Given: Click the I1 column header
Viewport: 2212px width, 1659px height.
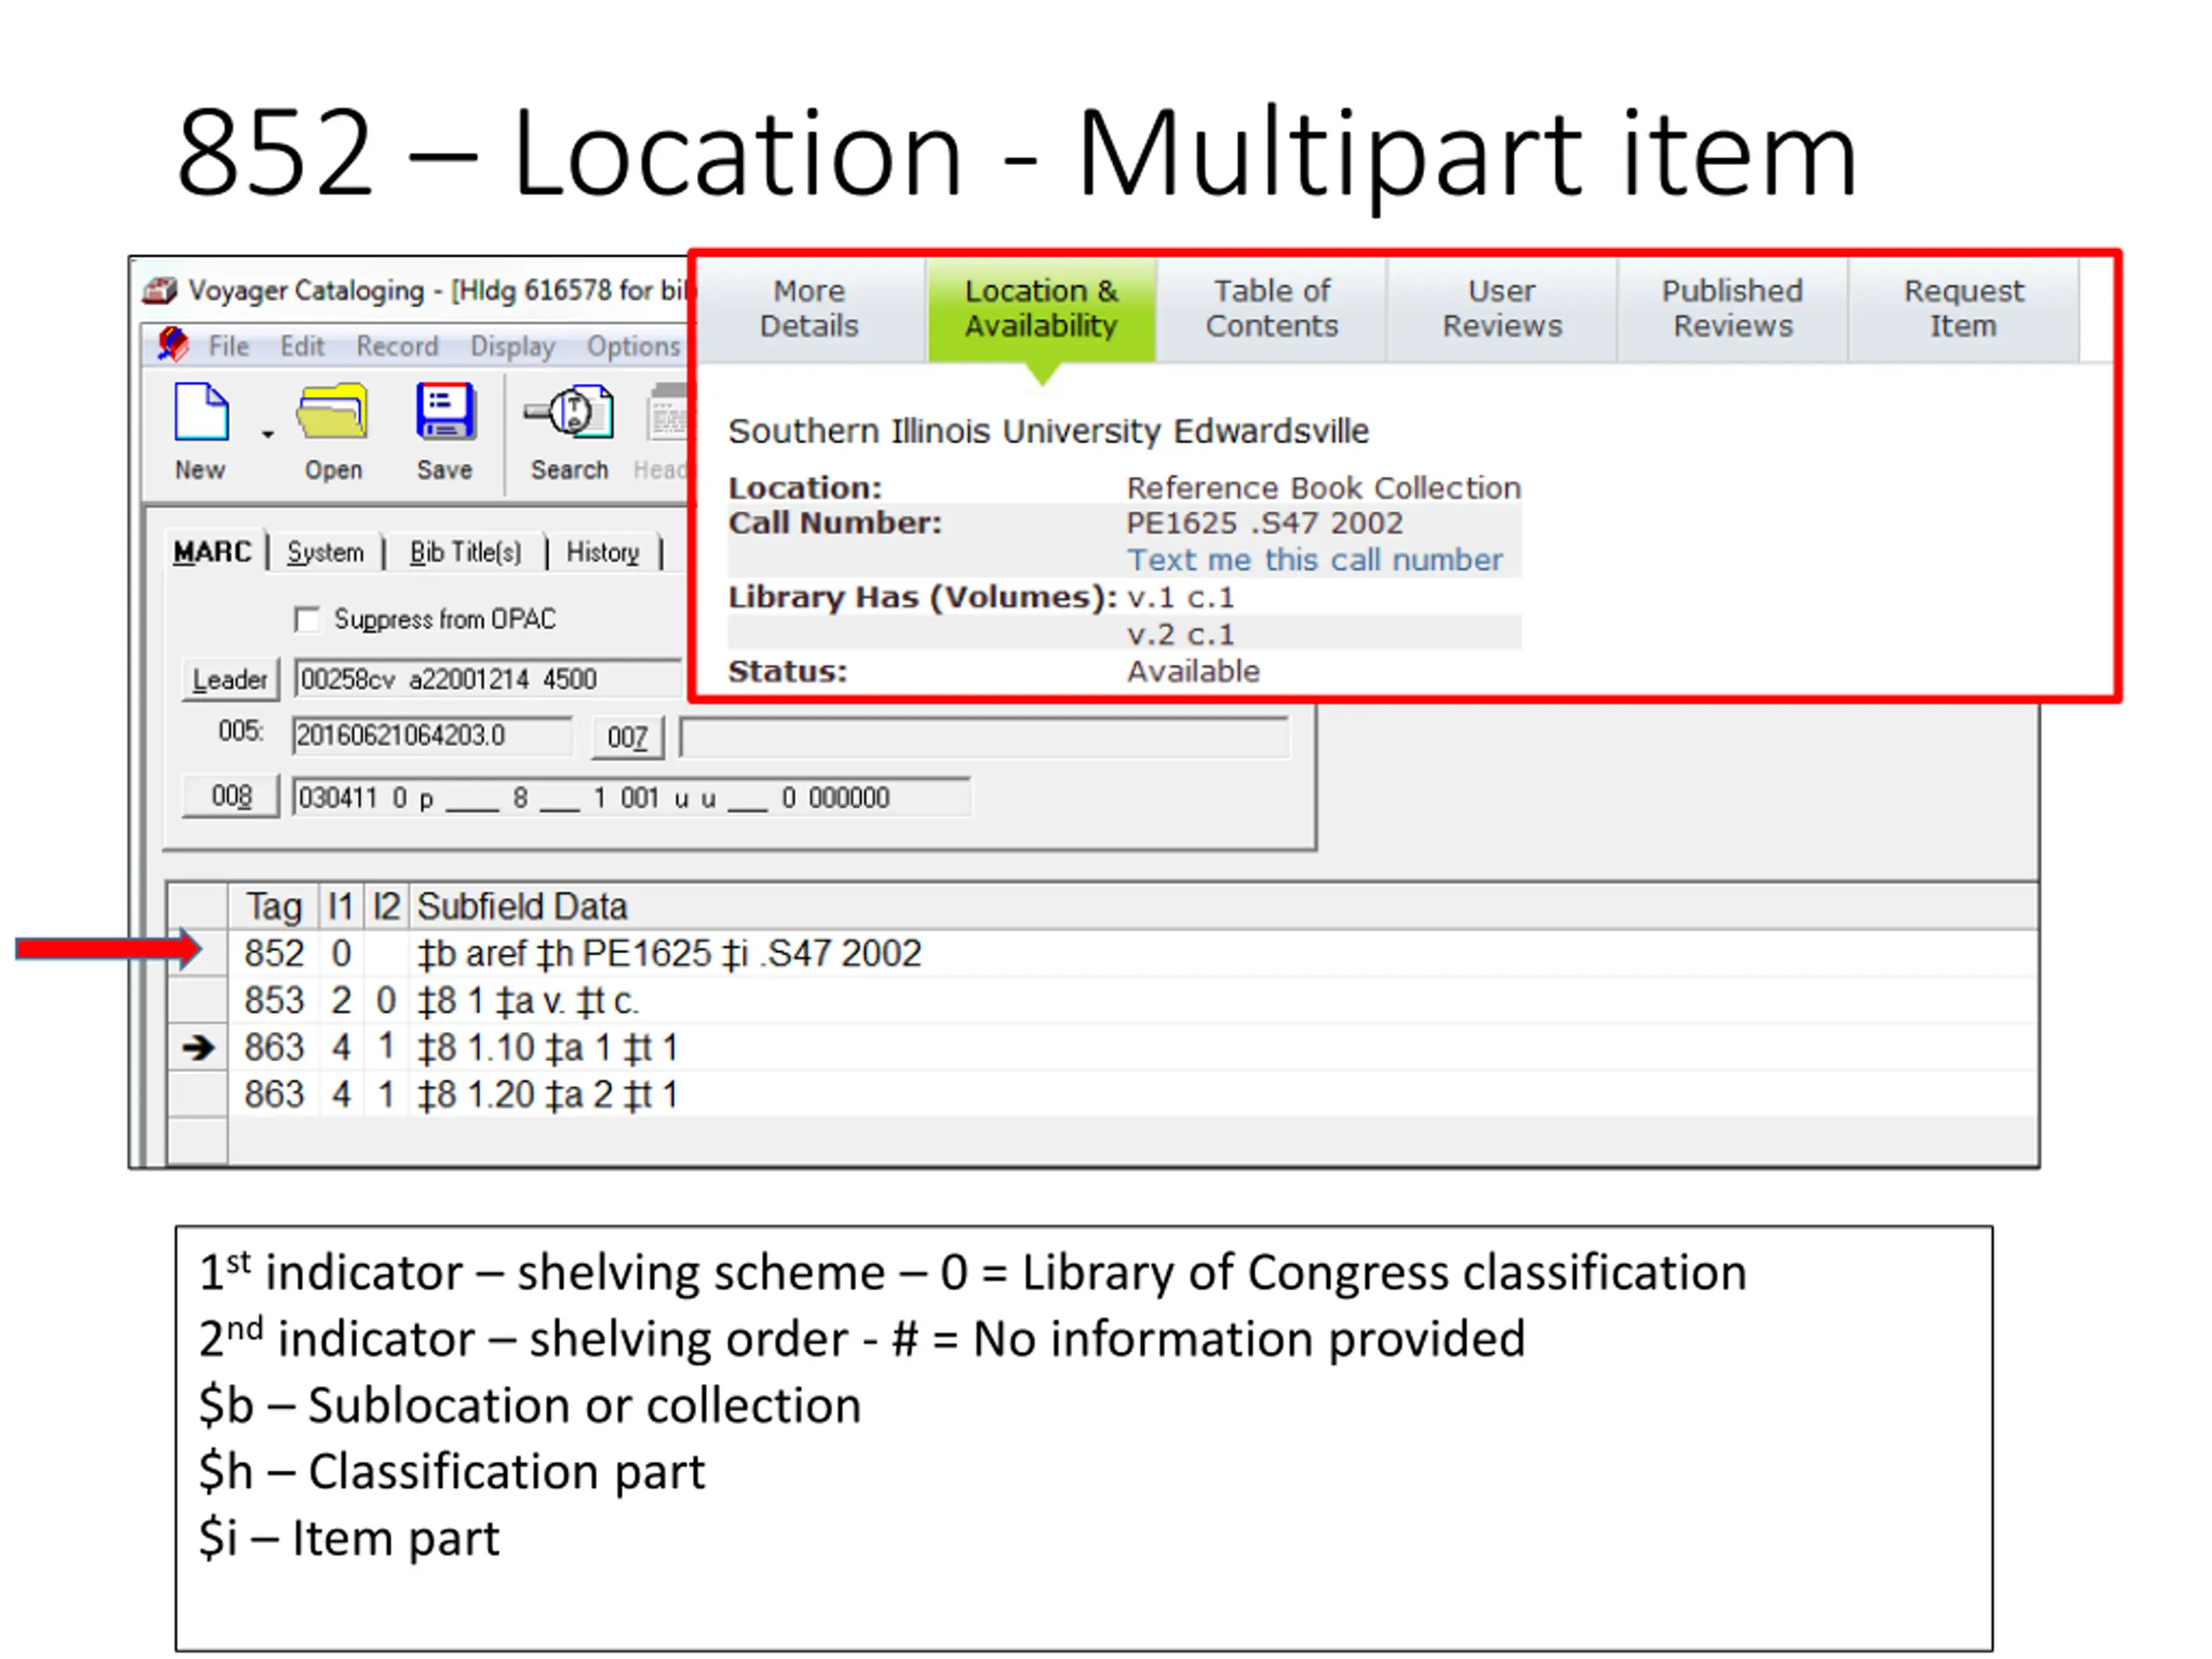Looking at the screenshot, I should [x=340, y=907].
